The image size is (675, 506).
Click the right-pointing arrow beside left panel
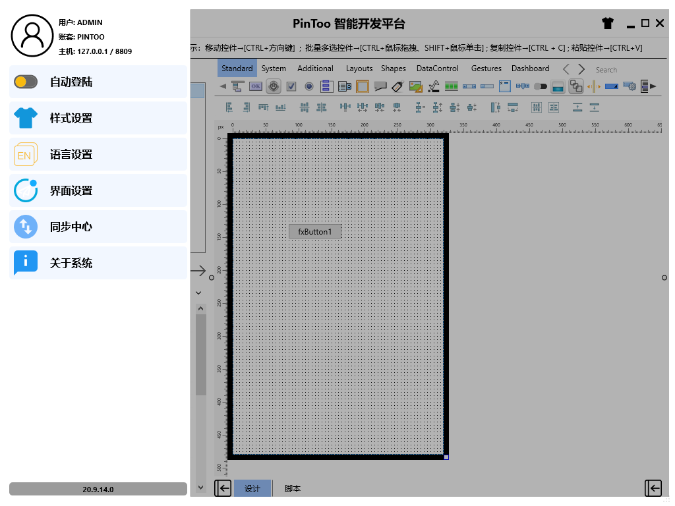pos(198,271)
